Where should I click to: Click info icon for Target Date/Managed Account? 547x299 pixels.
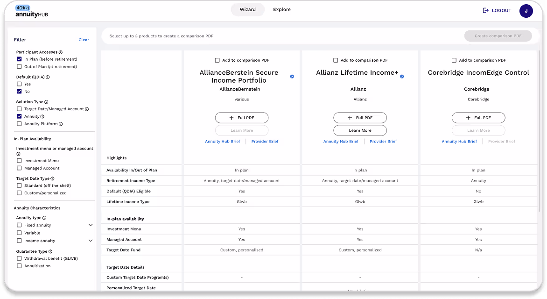[x=87, y=109]
